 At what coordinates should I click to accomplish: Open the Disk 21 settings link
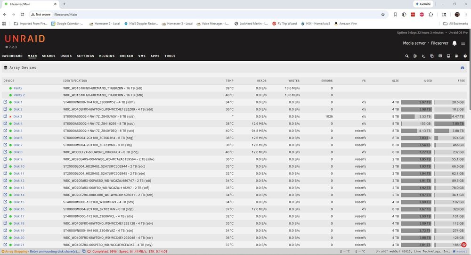pos(19,245)
